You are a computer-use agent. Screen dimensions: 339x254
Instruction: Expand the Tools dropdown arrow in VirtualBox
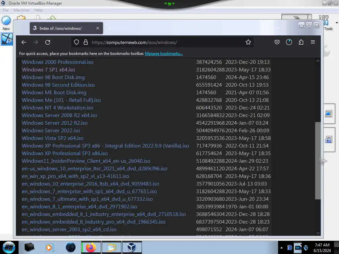(x=337, y=23)
